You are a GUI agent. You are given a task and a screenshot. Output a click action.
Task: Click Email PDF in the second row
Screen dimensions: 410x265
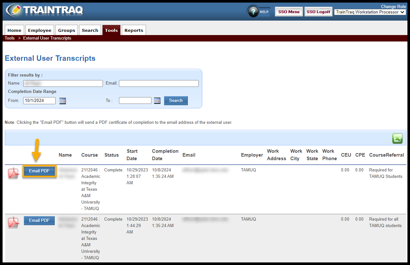pyautogui.click(x=39, y=220)
